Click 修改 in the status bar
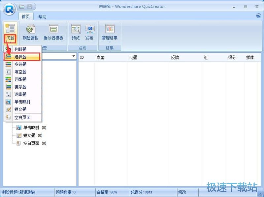The width and height of the screenshot is (264, 197). tap(182, 192)
